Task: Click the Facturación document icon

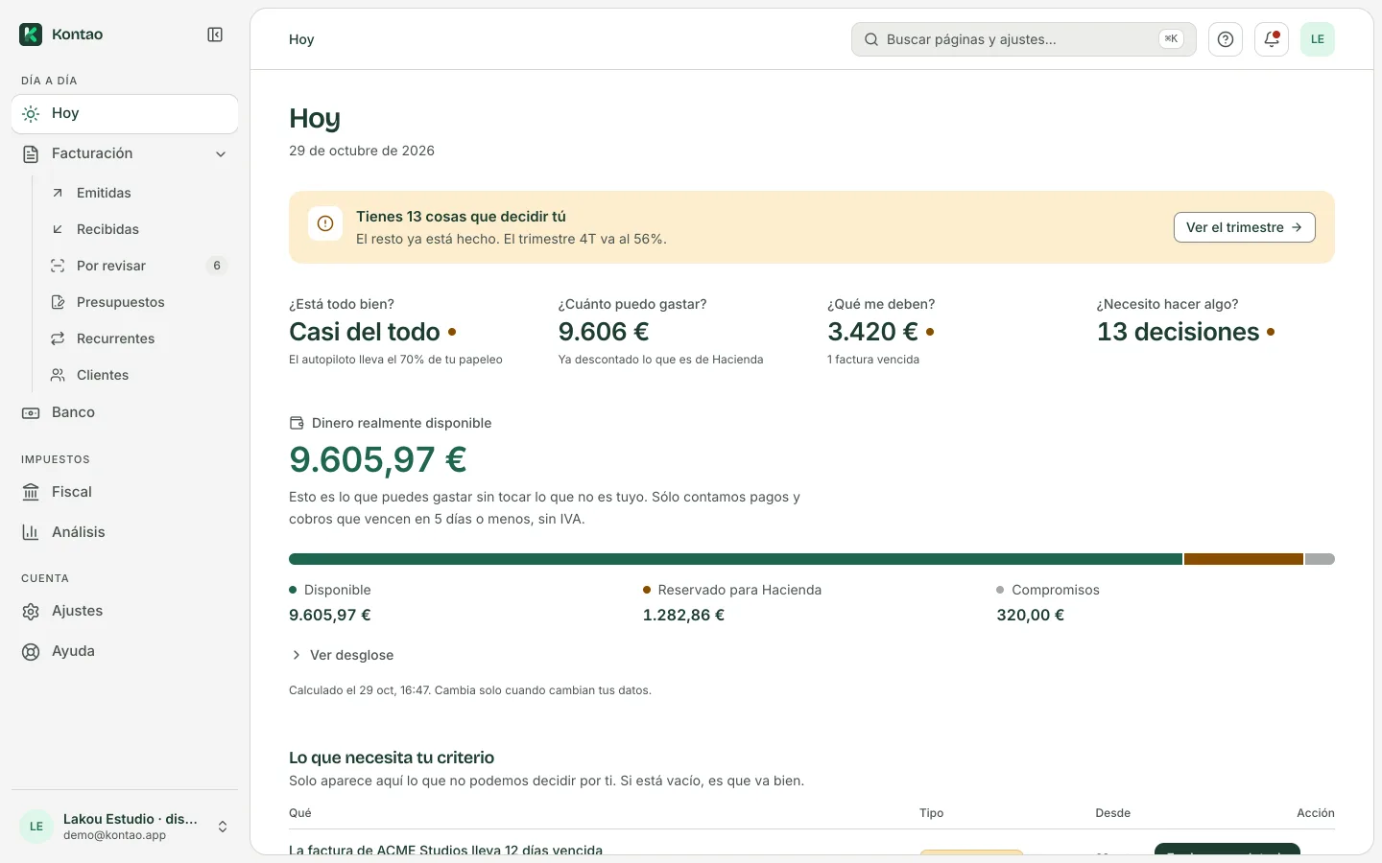Action: point(31,154)
